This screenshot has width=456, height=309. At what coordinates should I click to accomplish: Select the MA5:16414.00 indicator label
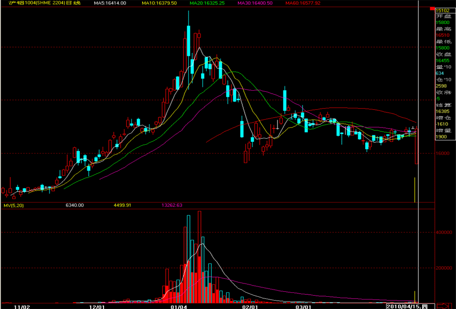pyautogui.click(x=110, y=3)
